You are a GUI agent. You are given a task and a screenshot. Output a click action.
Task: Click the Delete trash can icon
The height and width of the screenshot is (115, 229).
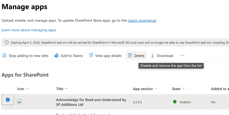(130, 55)
